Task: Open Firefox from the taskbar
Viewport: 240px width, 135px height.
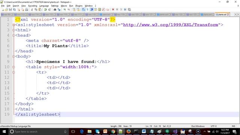Action: pos(128,132)
